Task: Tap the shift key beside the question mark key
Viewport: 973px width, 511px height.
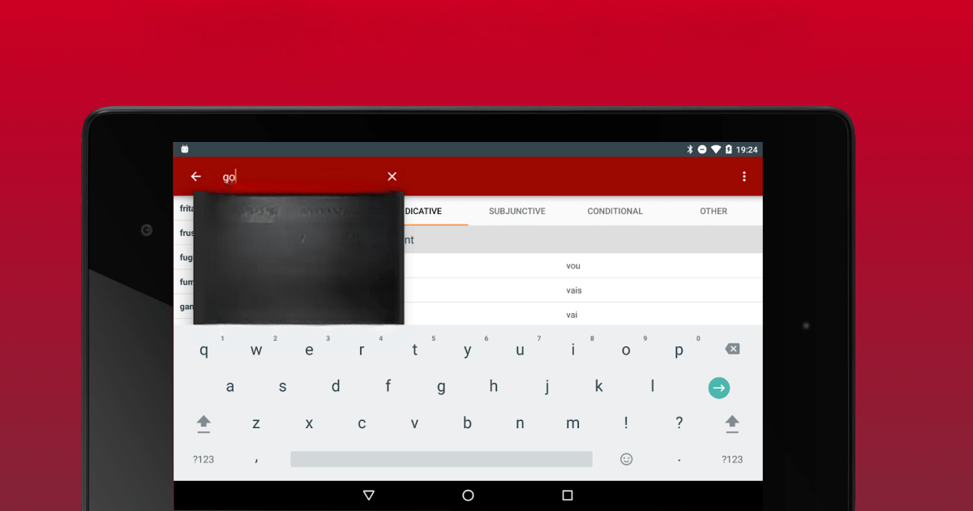Action: pos(732,423)
